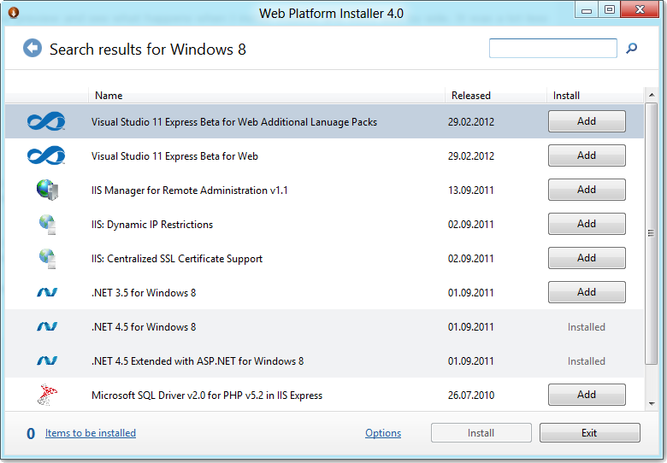Add IIS Manager for Remote Administration v1.1
Screen dimensions: 667x463
click(587, 190)
